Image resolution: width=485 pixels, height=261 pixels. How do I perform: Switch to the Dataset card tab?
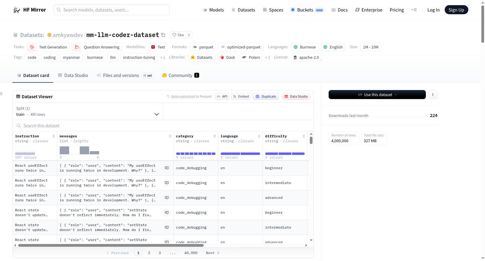point(33,75)
